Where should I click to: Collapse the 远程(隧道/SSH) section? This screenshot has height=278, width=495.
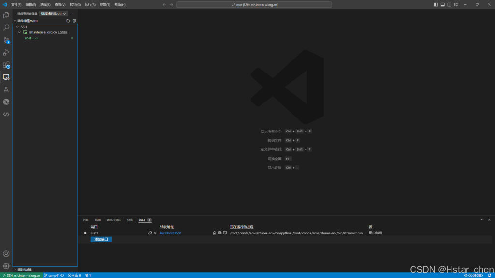click(x=15, y=21)
